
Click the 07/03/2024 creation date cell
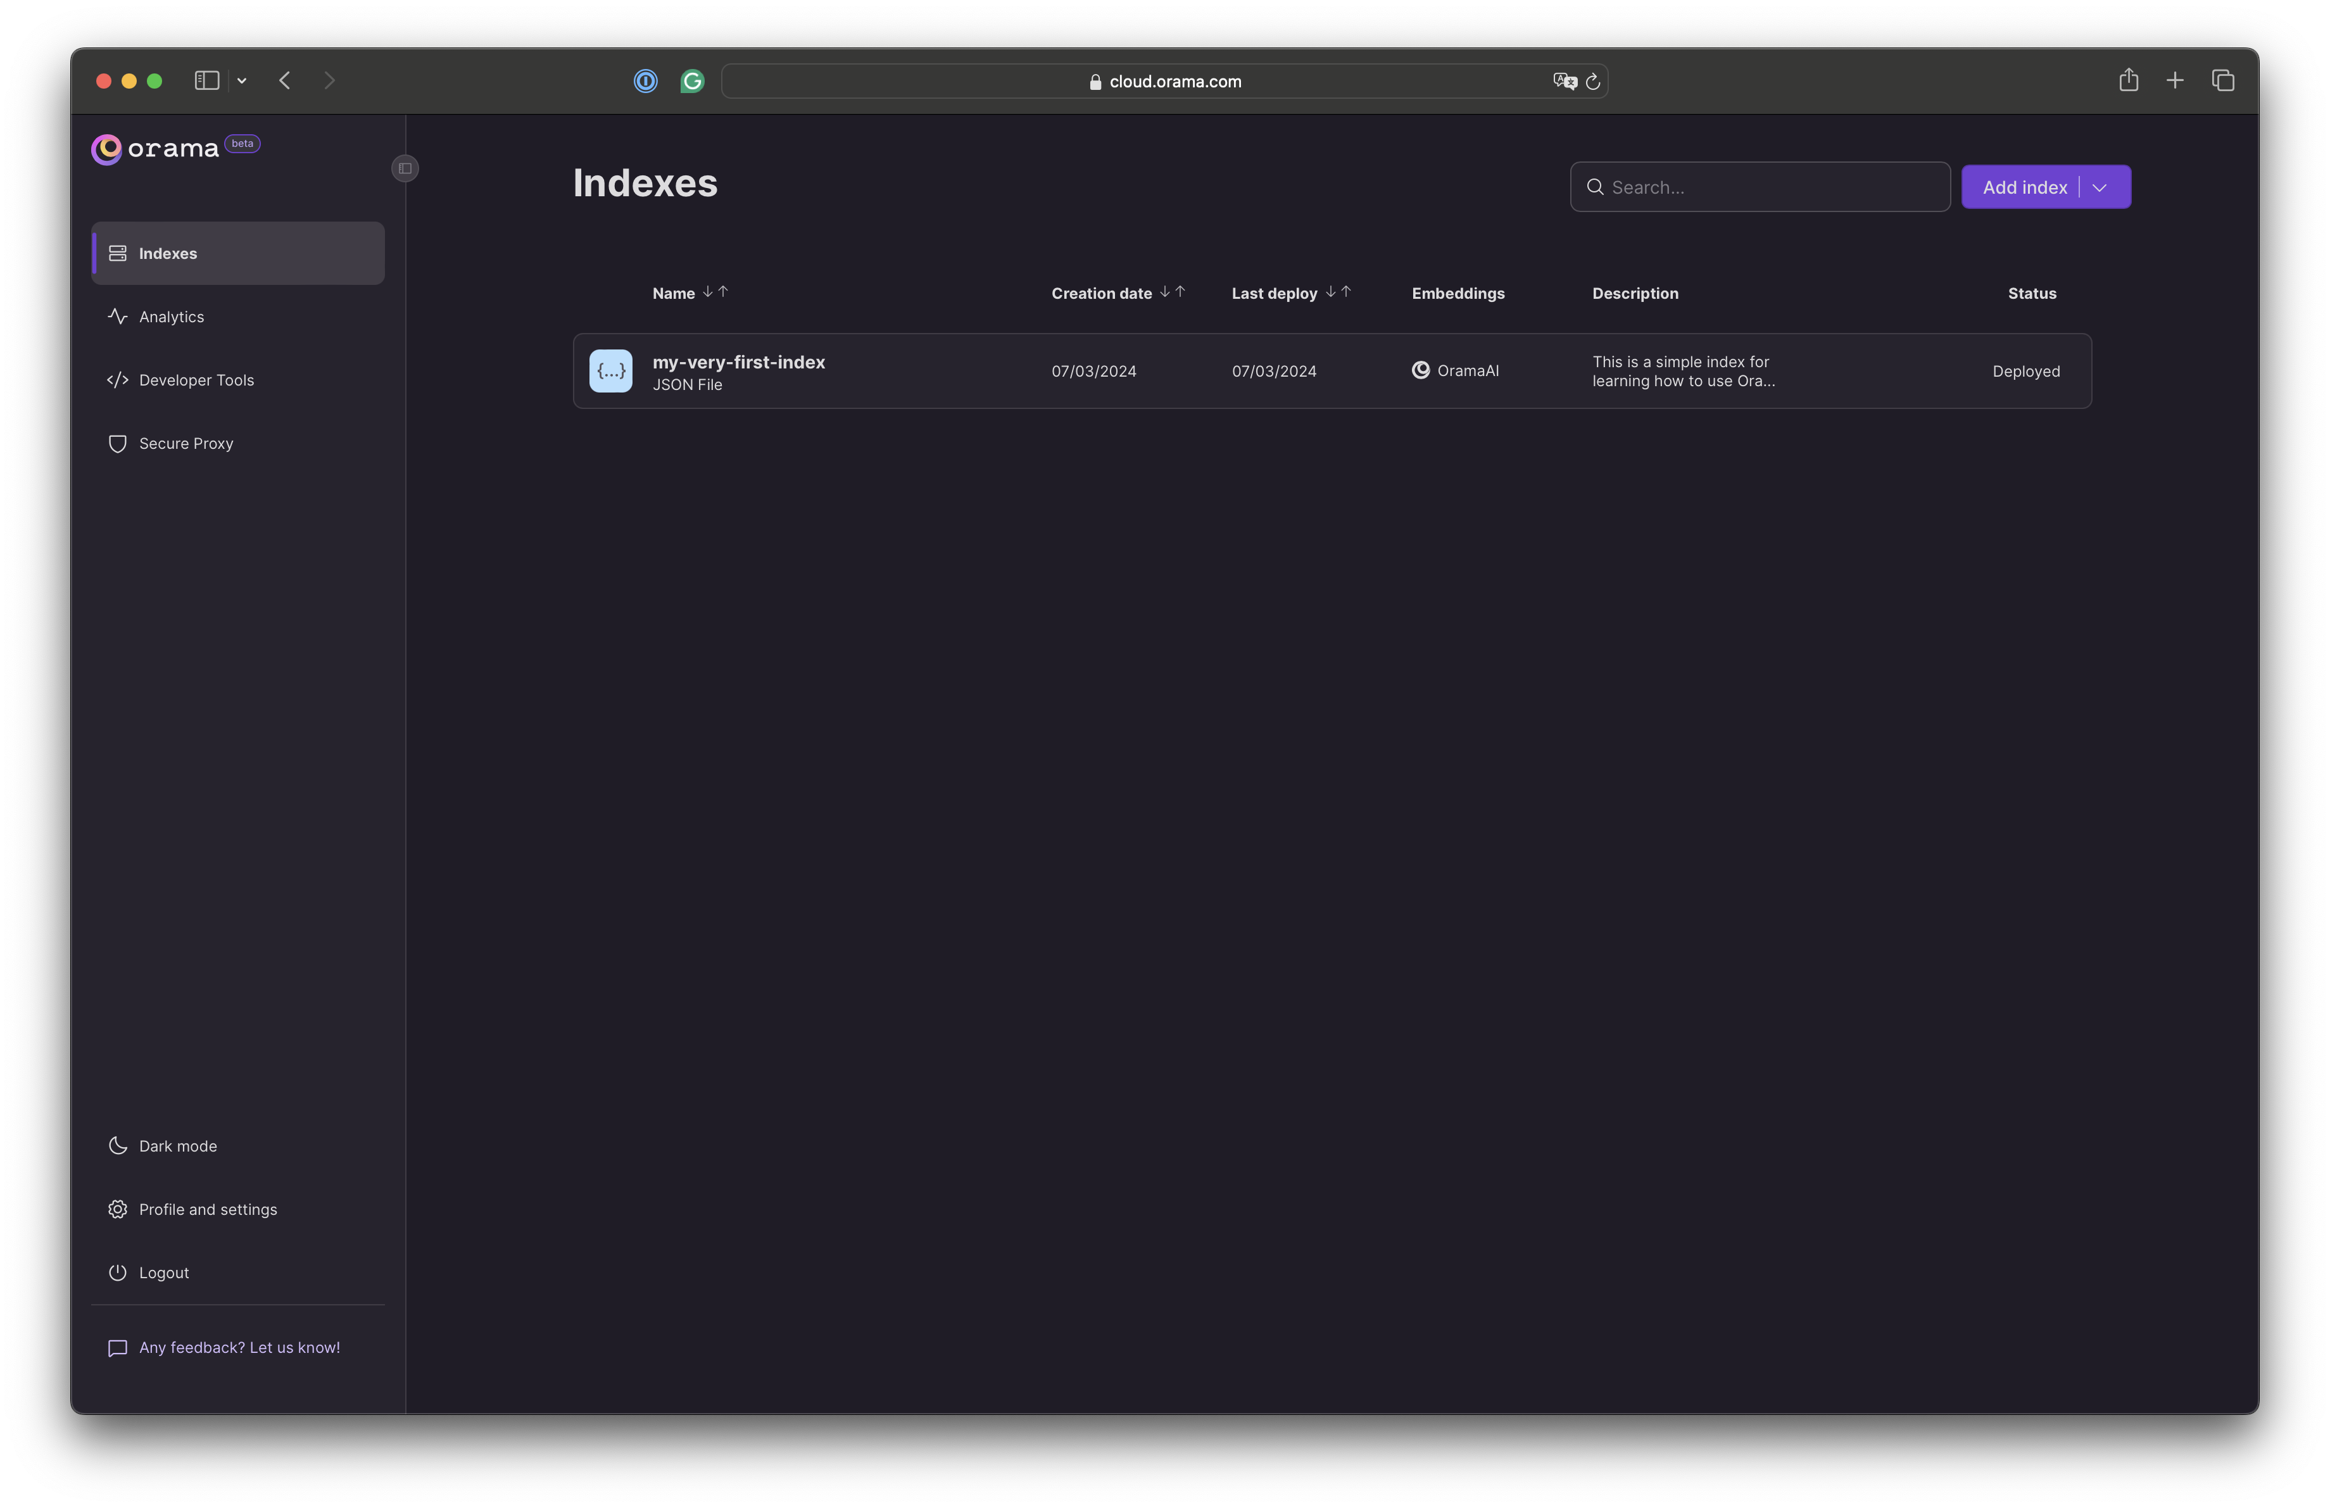tap(1093, 371)
